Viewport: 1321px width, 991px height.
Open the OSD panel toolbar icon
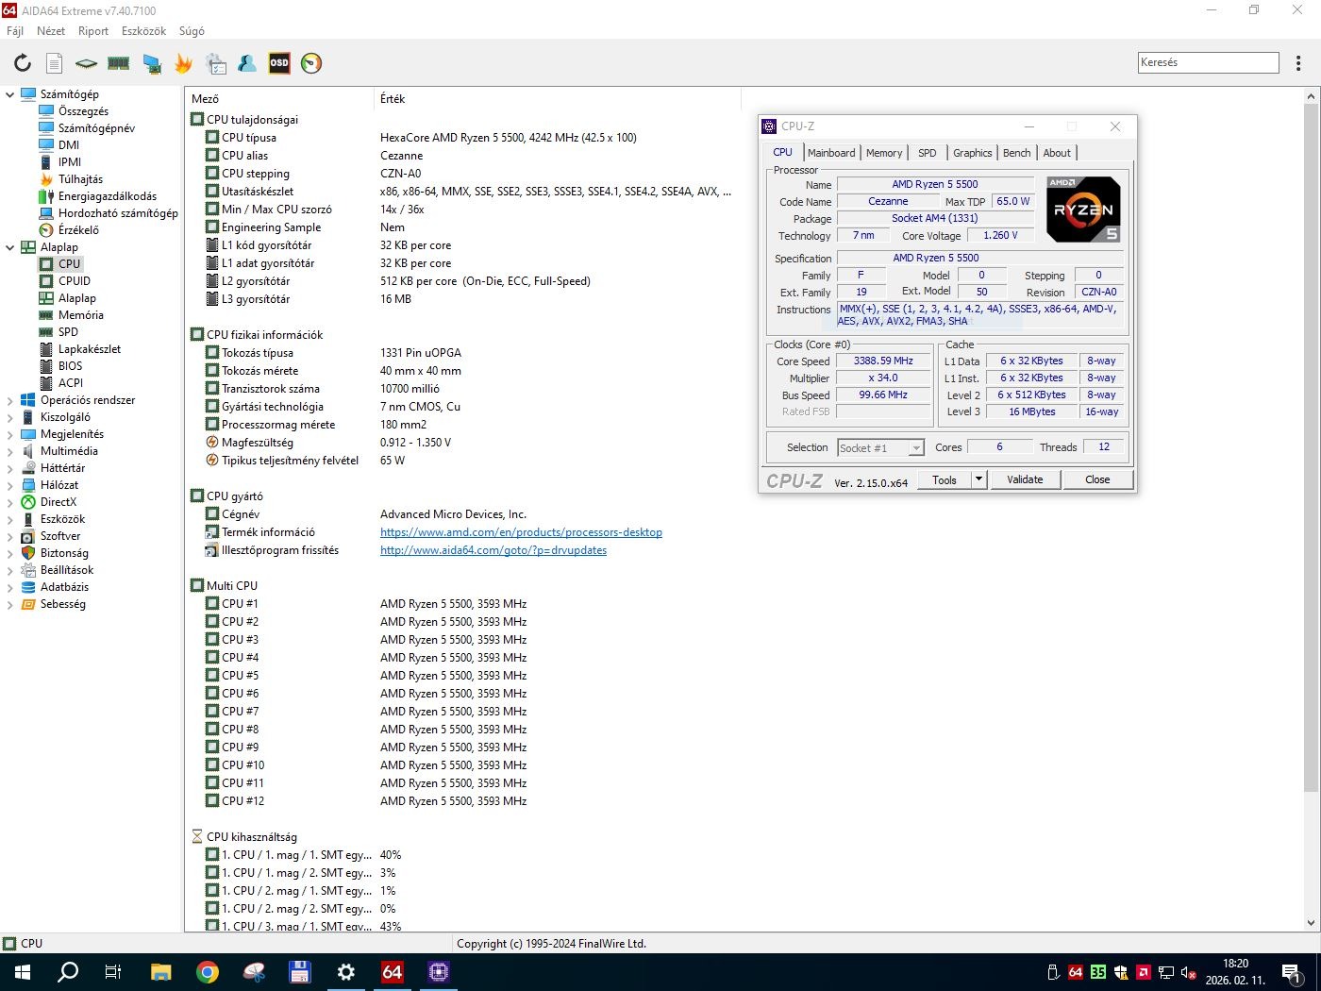(279, 63)
